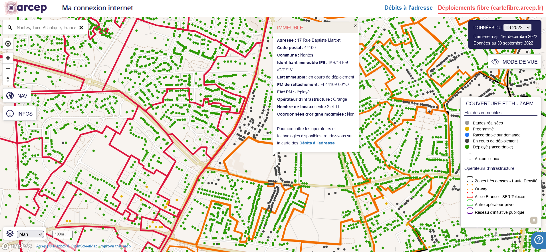Open the MODE DE VUE selector
The width and height of the screenshot is (546, 252).
click(x=515, y=62)
